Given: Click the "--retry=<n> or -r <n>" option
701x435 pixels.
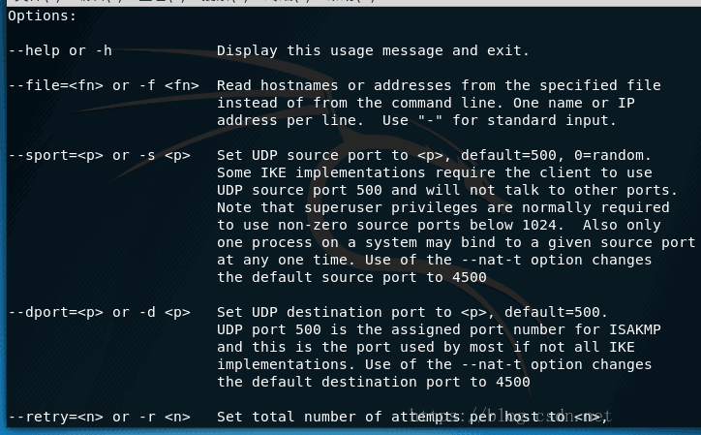Looking at the screenshot, I should (x=100, y=417).
